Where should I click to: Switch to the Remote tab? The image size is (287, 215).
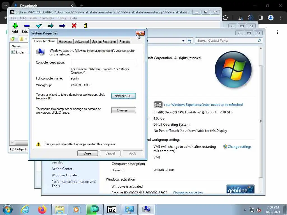click(124, 42)
